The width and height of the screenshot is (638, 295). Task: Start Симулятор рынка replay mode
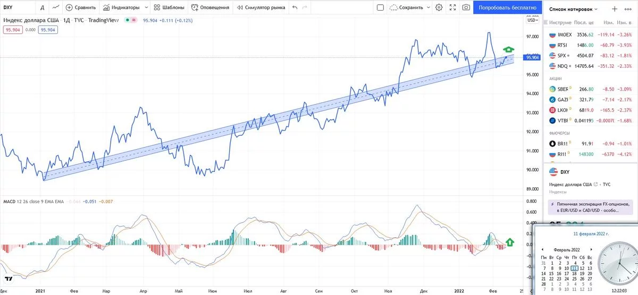point(261,7)
